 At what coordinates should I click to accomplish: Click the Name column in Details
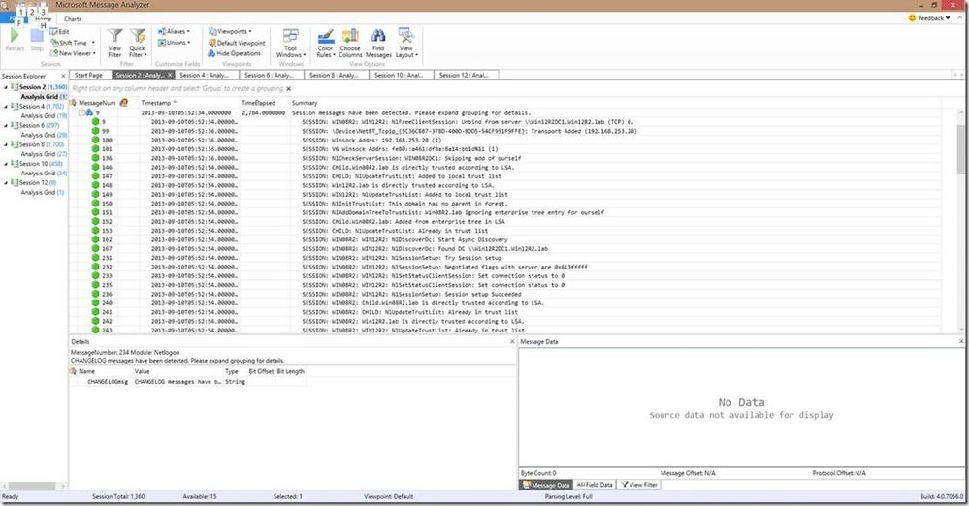(87, 371)
